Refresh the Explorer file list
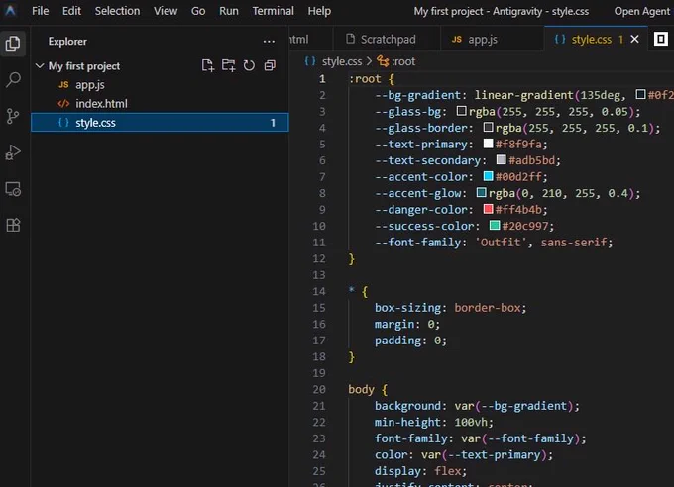 249,65
